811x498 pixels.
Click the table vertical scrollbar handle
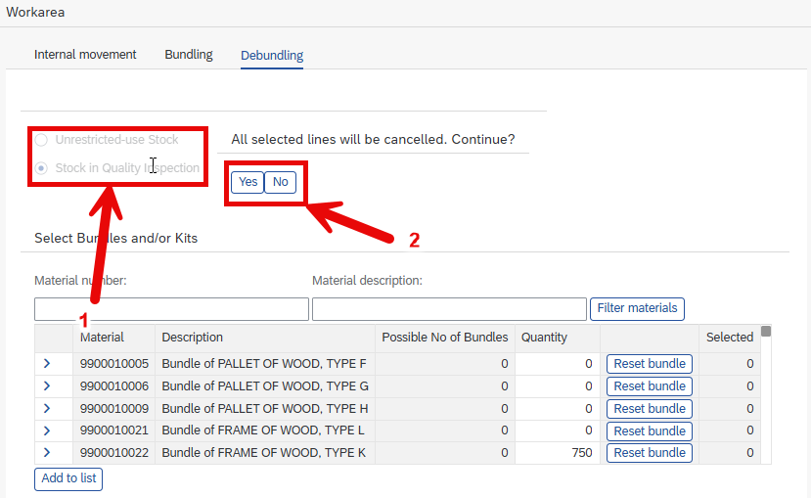tap(766, 331)
